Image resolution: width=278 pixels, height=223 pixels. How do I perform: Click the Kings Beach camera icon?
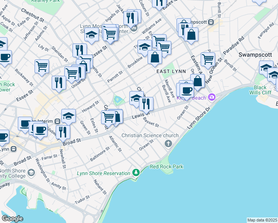point(212,97)
